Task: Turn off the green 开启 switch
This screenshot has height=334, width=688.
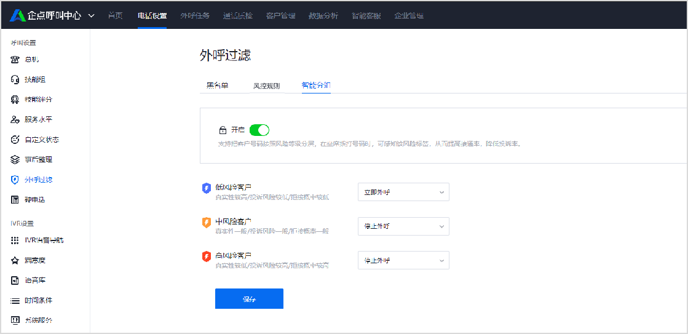Action: [x=259, y=130]
